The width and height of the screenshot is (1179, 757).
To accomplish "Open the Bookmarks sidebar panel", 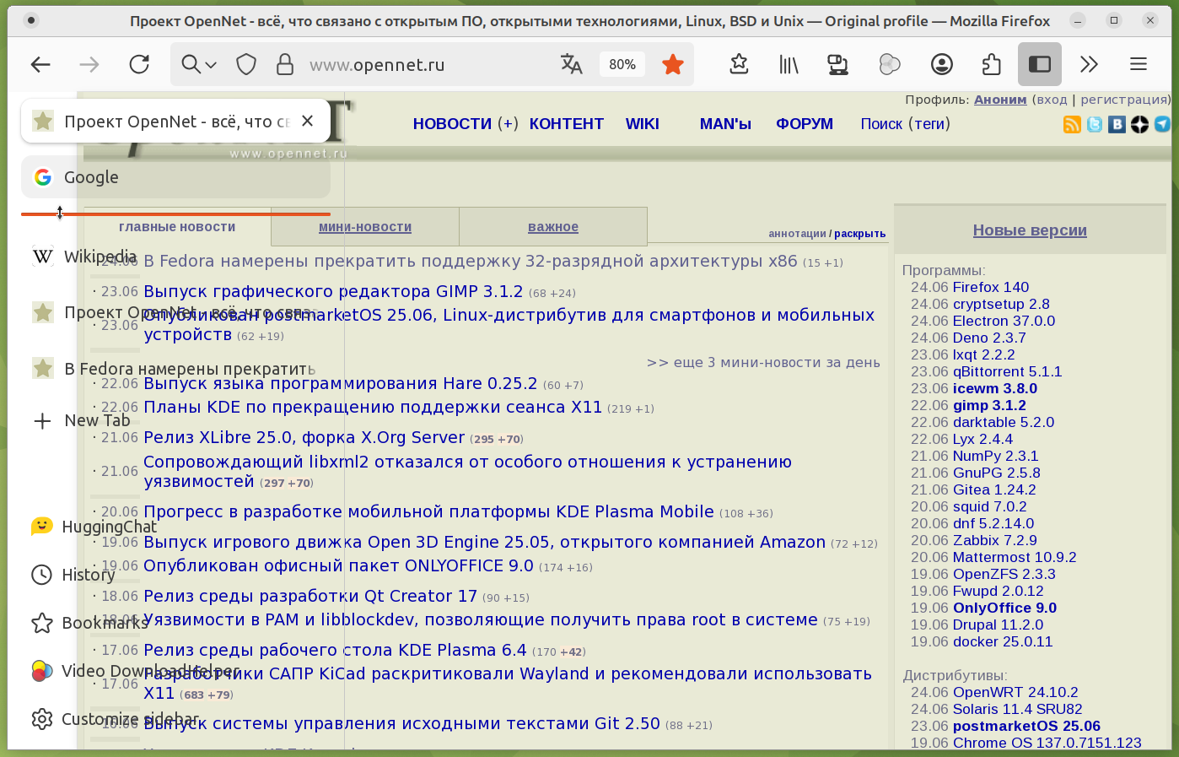I will [89, 623].
